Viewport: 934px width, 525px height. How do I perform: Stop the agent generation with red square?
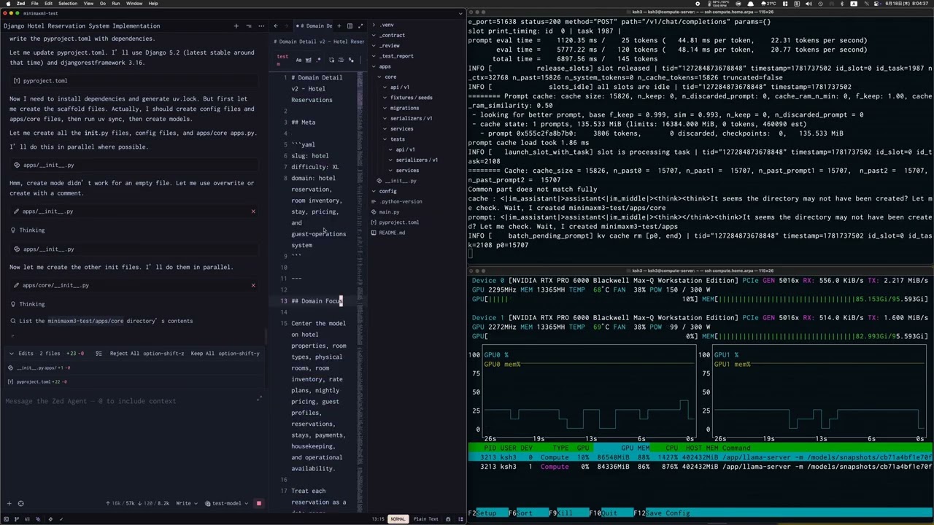[x=258, y=503]
